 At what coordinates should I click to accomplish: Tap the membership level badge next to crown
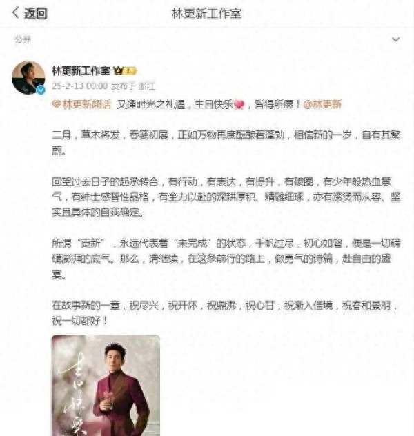130,71
